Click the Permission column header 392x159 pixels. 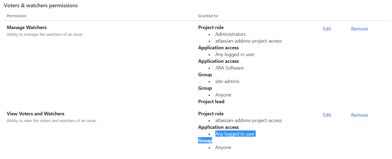[17, 16]
